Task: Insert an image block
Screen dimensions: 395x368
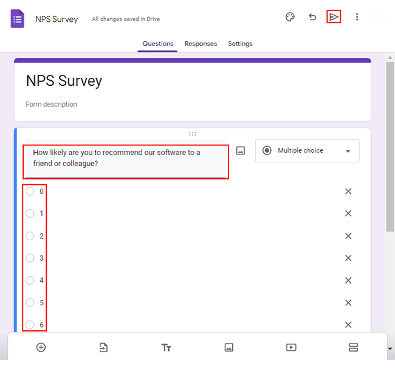Action: 228,347
